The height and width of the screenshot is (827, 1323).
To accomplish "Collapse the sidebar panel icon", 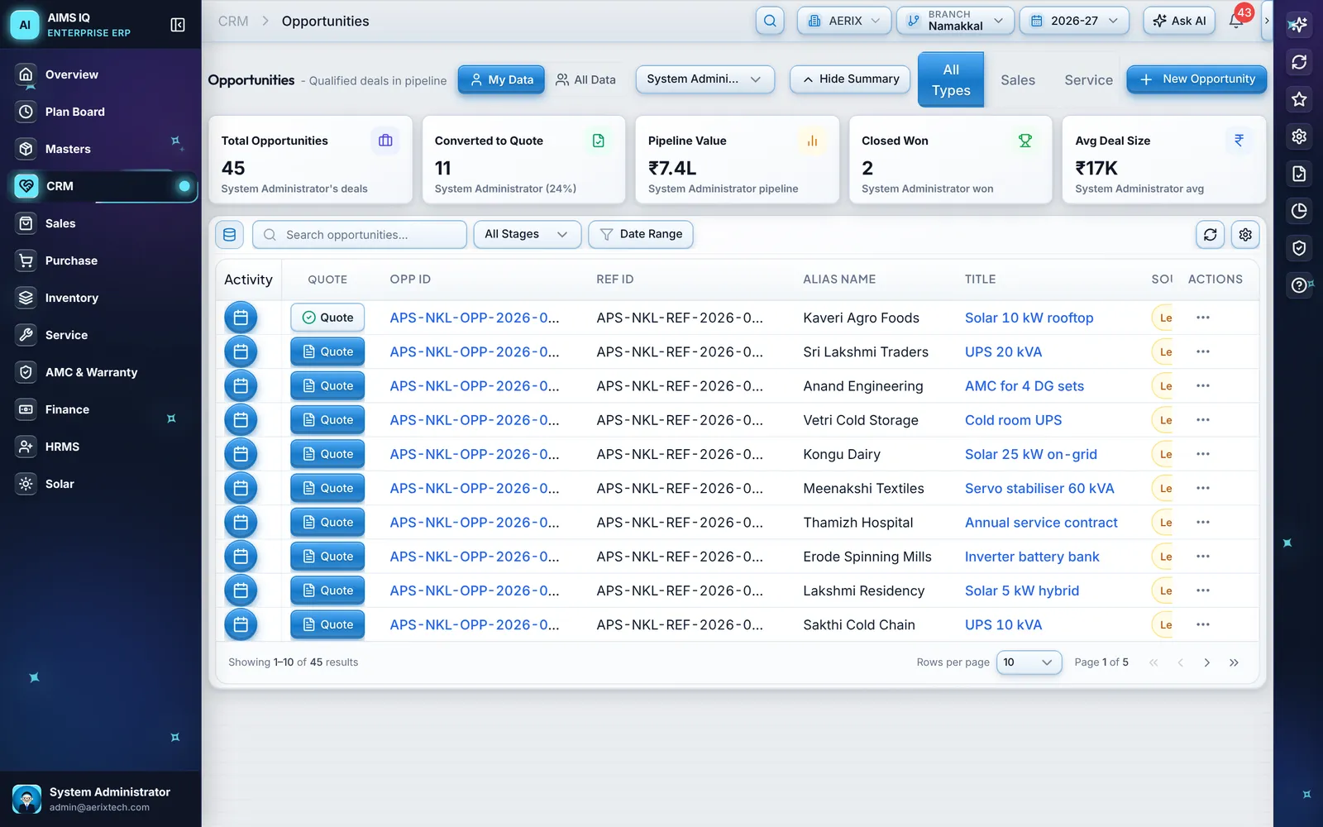I will 177,25.
